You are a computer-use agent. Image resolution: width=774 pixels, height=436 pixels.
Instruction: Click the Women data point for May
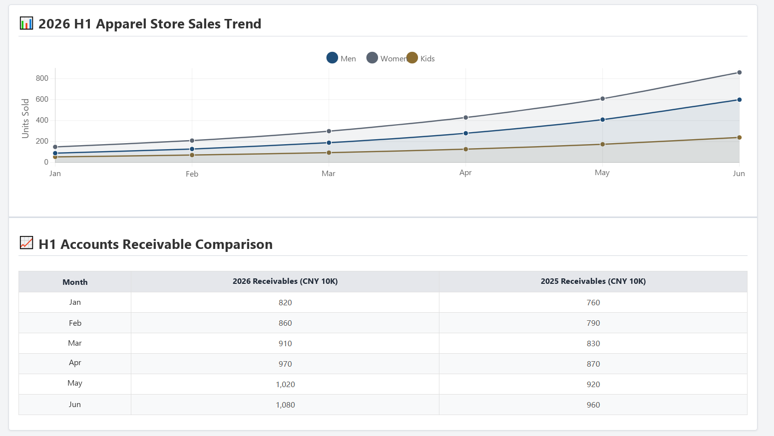click(602, 99)
